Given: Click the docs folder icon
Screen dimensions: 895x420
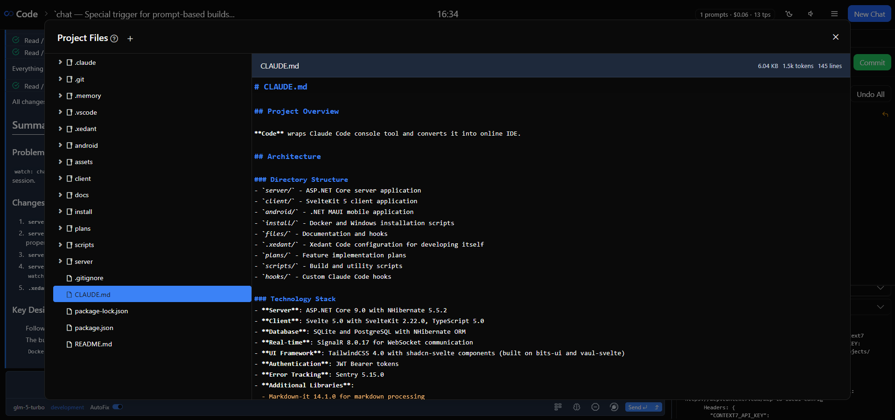Looking at the screenshot, I should 69,195.
